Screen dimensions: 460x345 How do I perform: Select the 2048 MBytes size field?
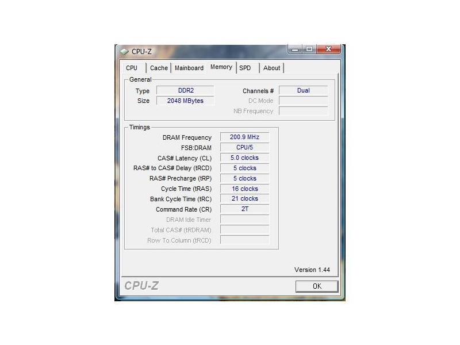tap(185, 101)
